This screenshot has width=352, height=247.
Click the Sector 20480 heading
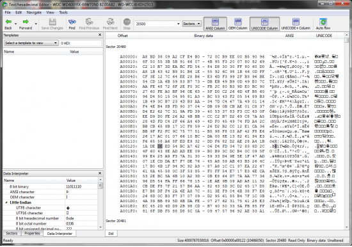116,47
